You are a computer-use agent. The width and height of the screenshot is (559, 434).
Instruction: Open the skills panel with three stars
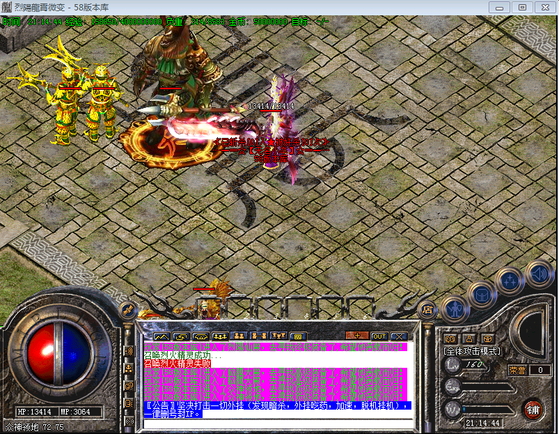(x=510, y=281)
